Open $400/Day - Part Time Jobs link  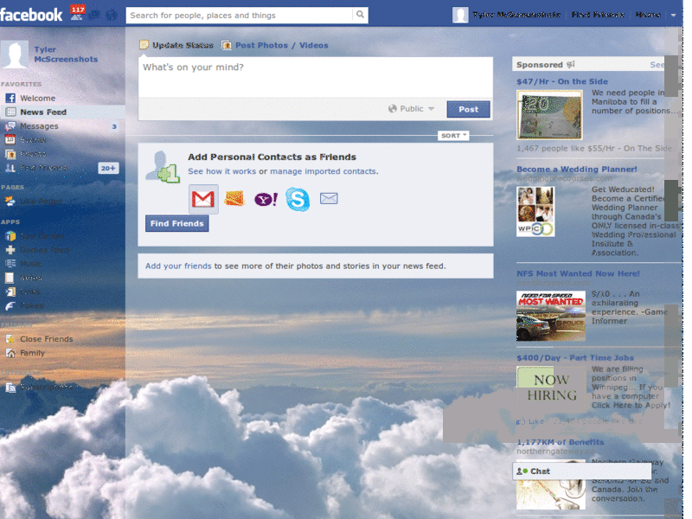(x=575, y=358)
